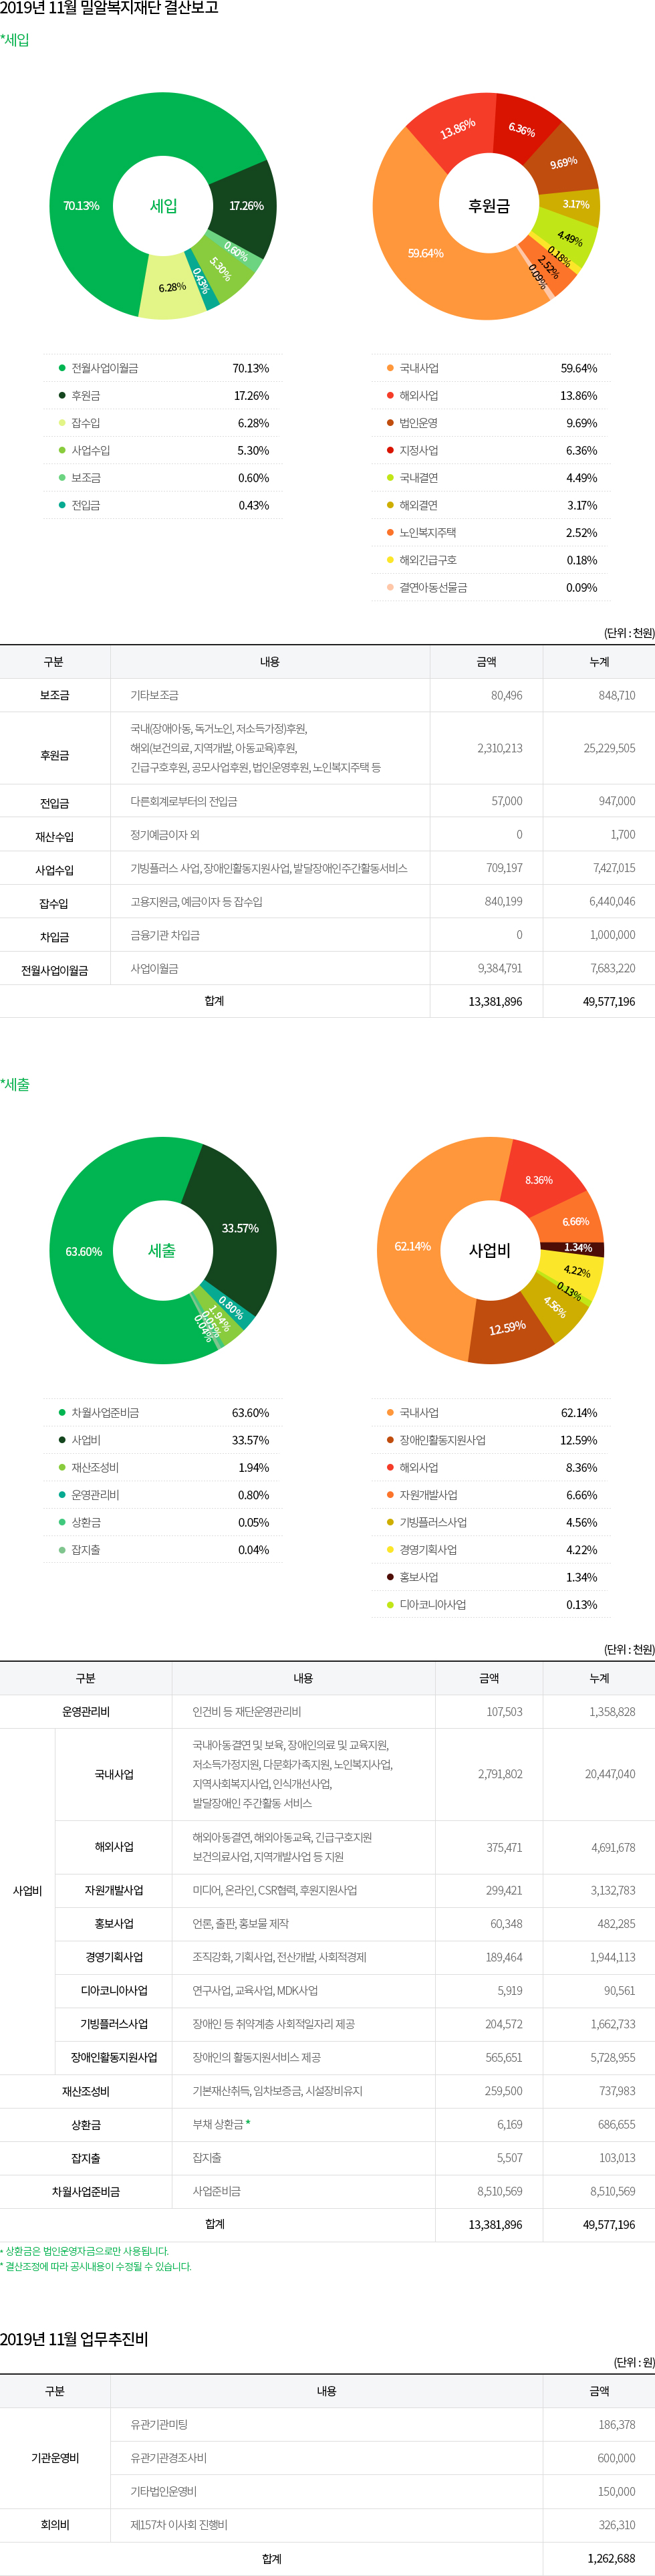
Task: Click the 결연아동선물금 legend color dot
Action: [x=390, y=587]
